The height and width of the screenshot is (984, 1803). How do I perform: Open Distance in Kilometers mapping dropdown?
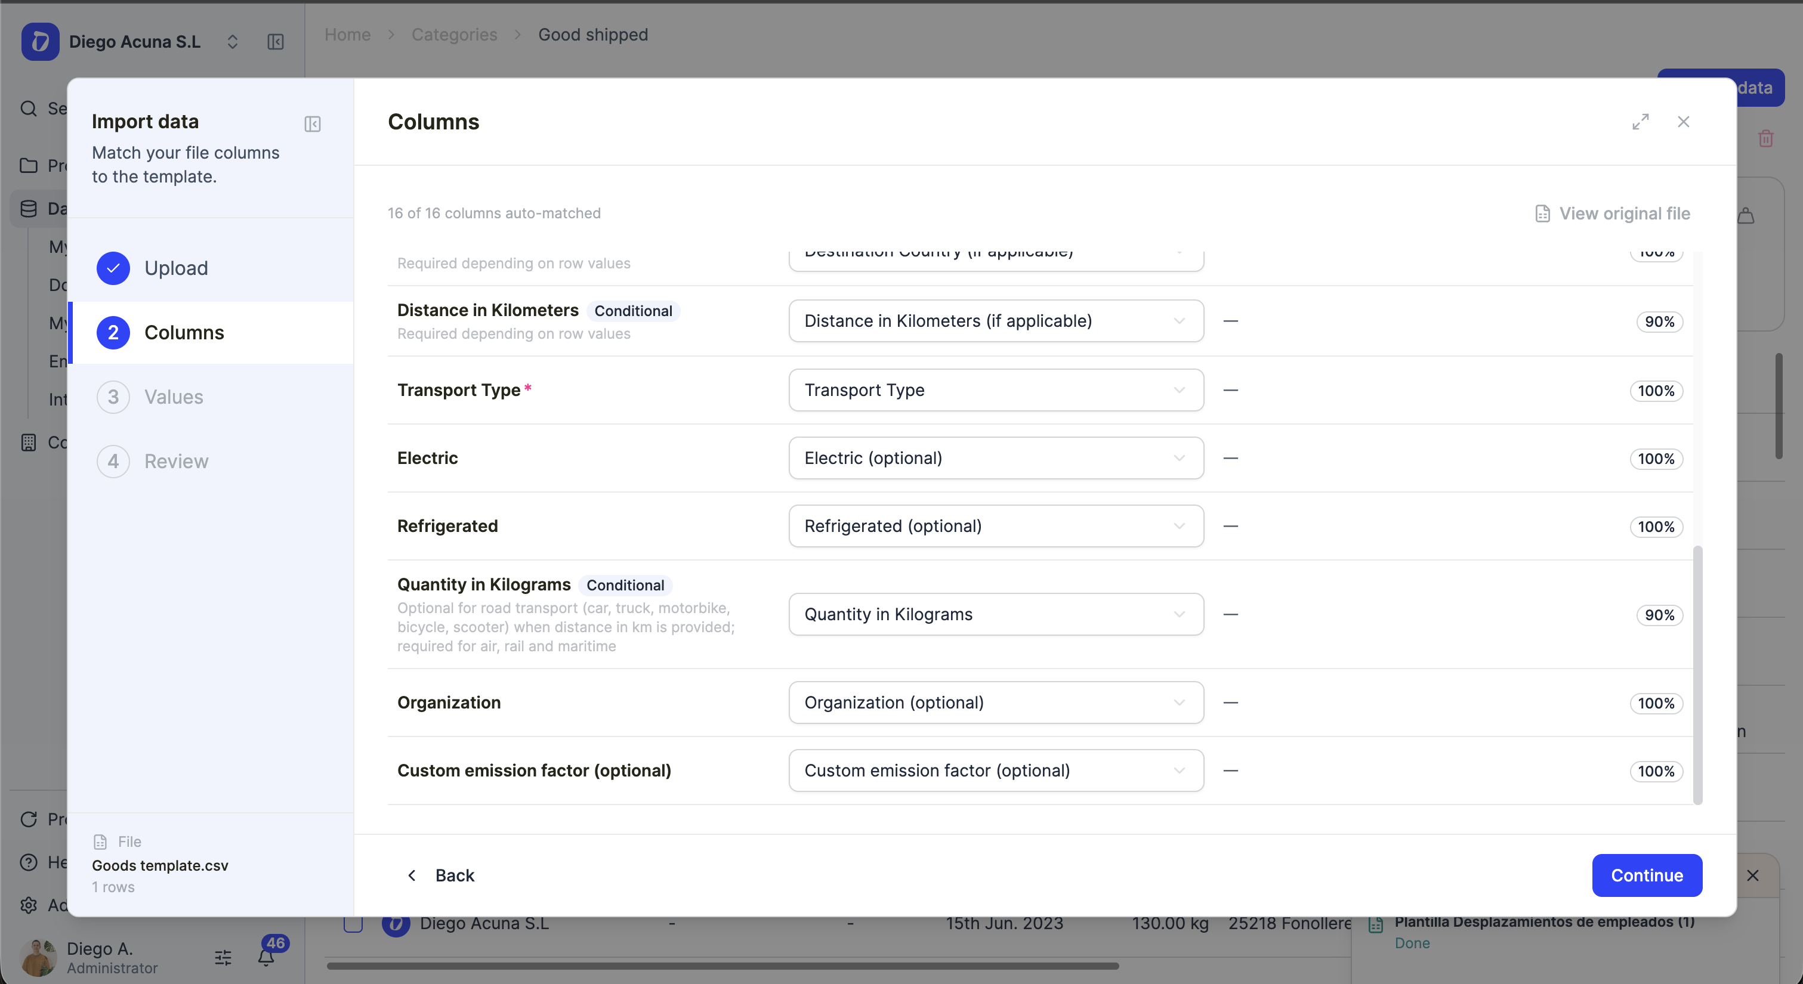coord(996,321)
